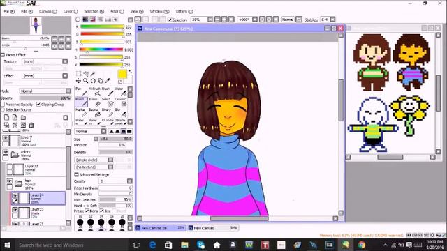Open the Window menu
447x251 pixels.
[160, 11]
